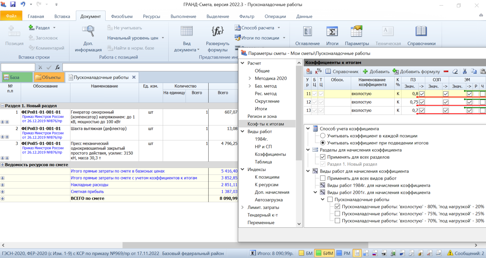Click the red minus delete coefficient icon
Screen dimensions: 486x258
coord(446,72)
